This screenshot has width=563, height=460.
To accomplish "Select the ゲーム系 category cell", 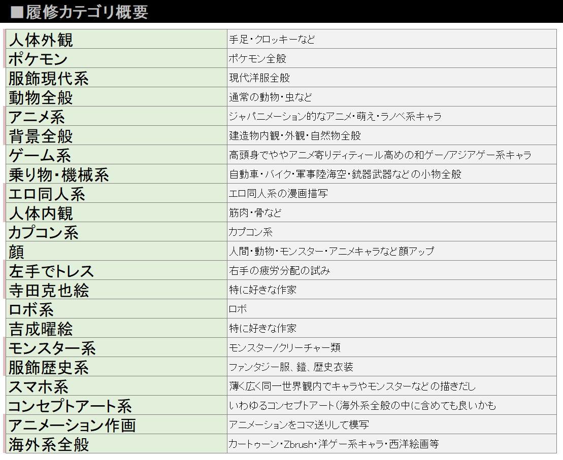I will pyautogui.click(x=116, y=155).
